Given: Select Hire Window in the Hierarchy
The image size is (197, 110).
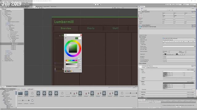Looking at the screenshot, I should point(13,37).
